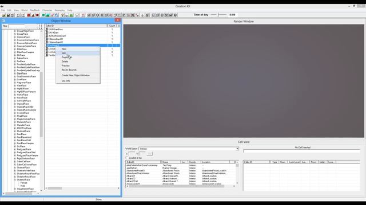
Task: Click the red square toolbar icon after redo
Action: point(29,15)
